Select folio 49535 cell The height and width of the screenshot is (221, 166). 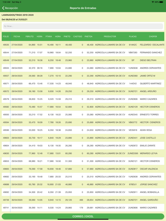point(6,45)
